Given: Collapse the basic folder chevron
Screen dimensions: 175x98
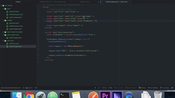Looking at the screenshot, I should click(3, 9).
